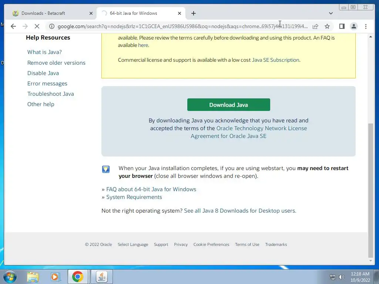Screen dimensions: 379x284
Task: Open Trademarks footer link
Action: pos(276,244)
